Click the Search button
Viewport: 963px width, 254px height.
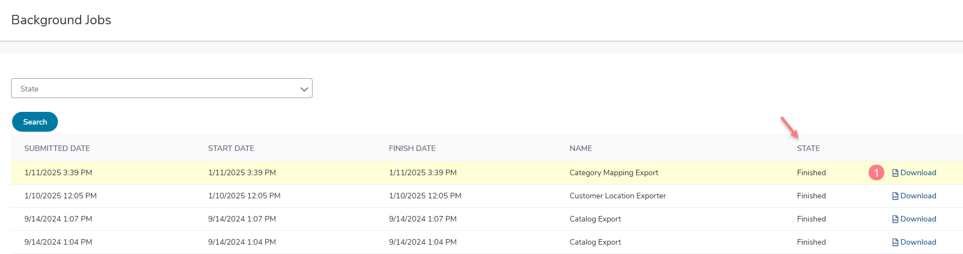[x=35, y=122]
